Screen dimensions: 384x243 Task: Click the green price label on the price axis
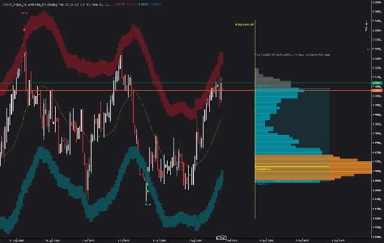coord(377,83)
